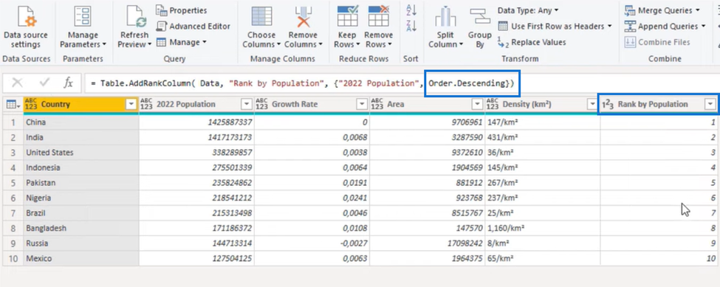Viewport: 720px width, 287px height.
Task: Sort descending with the Z-A icon
Action: pos(411,26)
